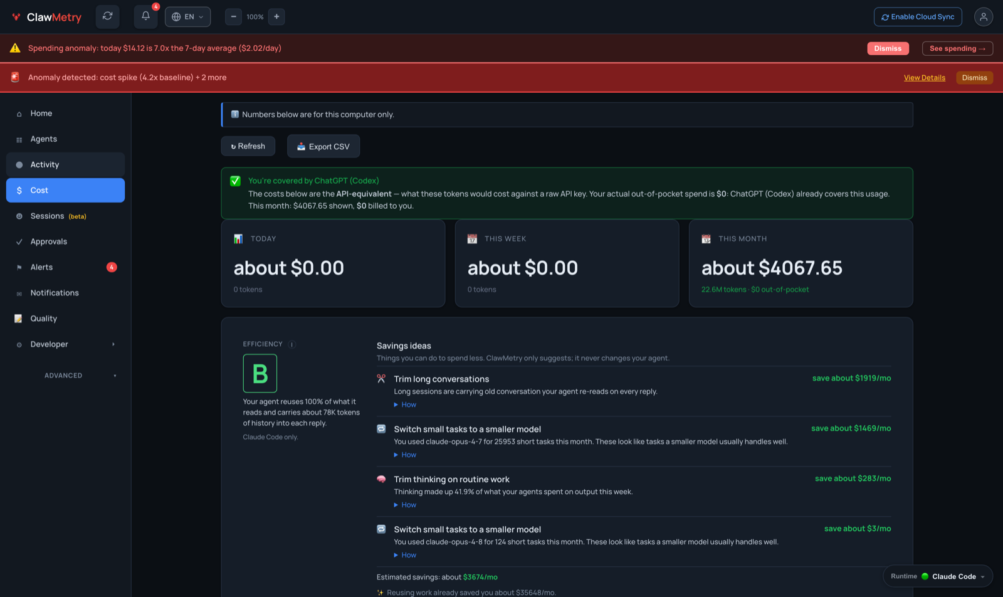Screen dimensions: 1003x597
Task: Click the spending anomaly warning triangle icon
Action: click(15, 48)
